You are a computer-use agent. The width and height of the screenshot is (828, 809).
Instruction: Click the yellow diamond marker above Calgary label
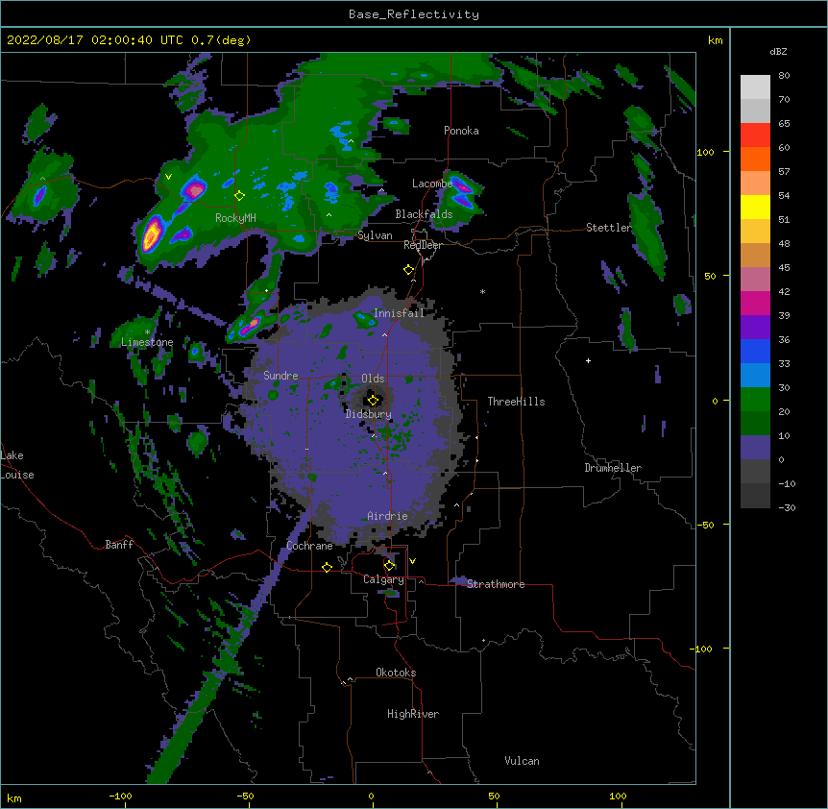(389, 566)
